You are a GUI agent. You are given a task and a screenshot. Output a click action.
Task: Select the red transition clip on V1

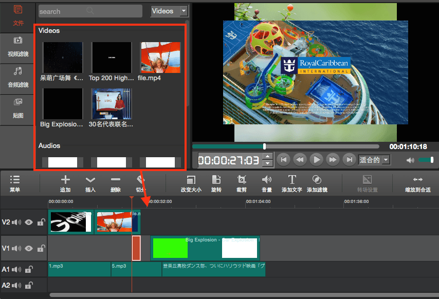coord(136,248)
